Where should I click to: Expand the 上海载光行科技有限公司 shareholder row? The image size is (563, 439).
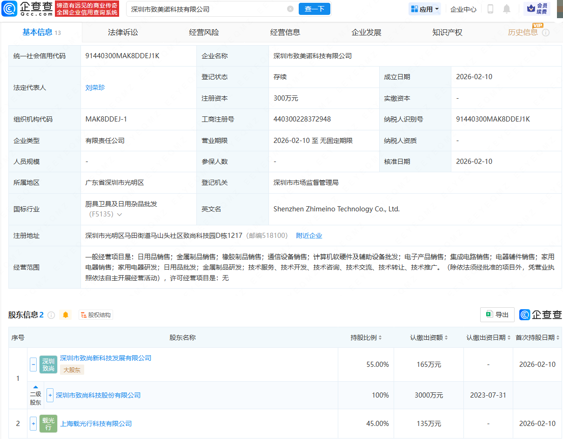[33, 424]
